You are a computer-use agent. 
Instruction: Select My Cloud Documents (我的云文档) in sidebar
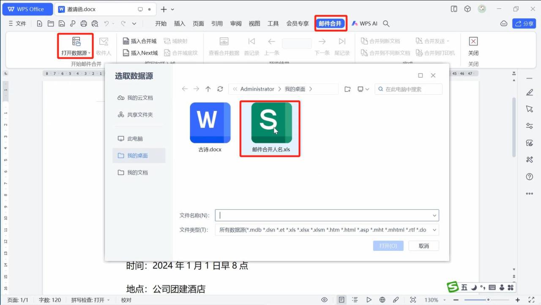pyautogui.click(x=139, y=98)
